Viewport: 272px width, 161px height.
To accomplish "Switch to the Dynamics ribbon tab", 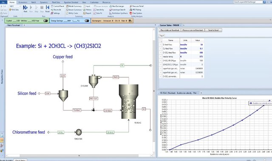I will pos(44,2).
